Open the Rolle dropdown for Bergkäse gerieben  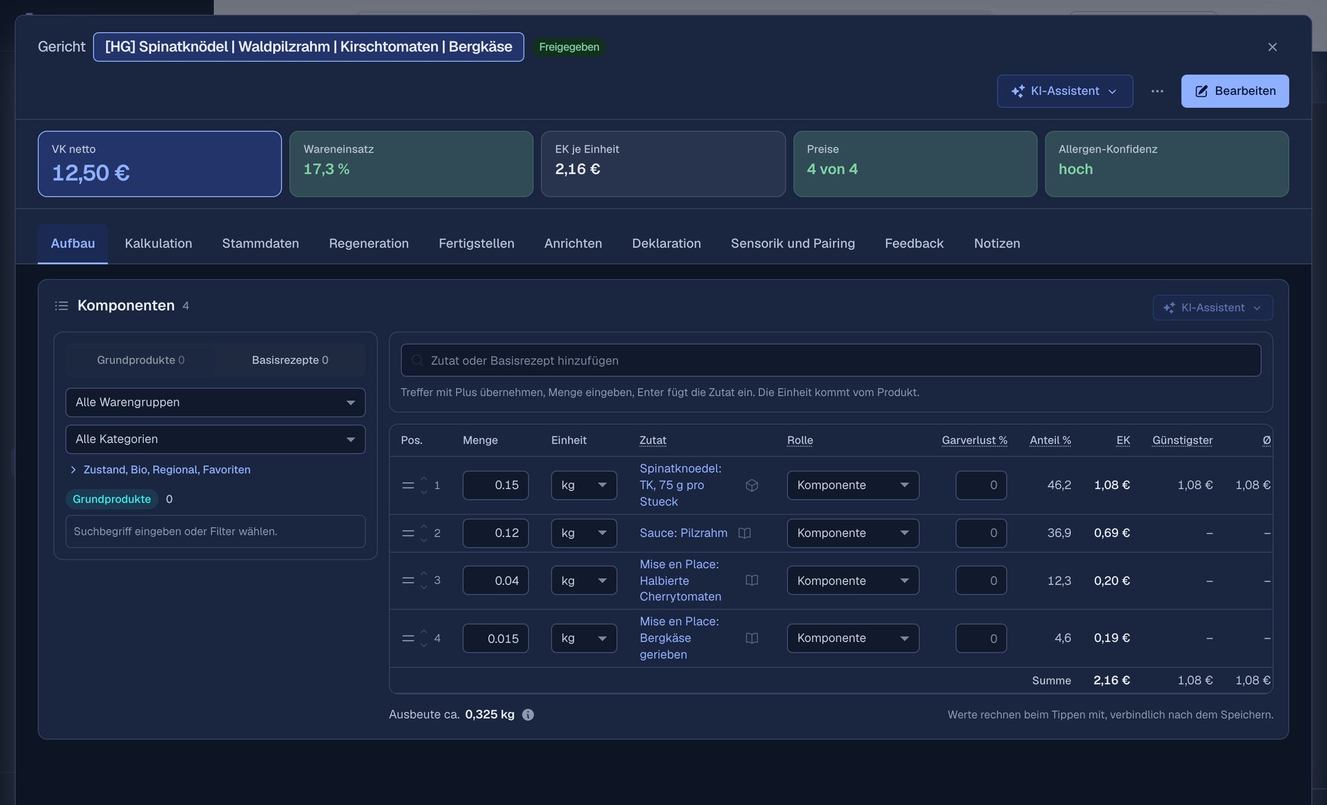pos(853,638)
